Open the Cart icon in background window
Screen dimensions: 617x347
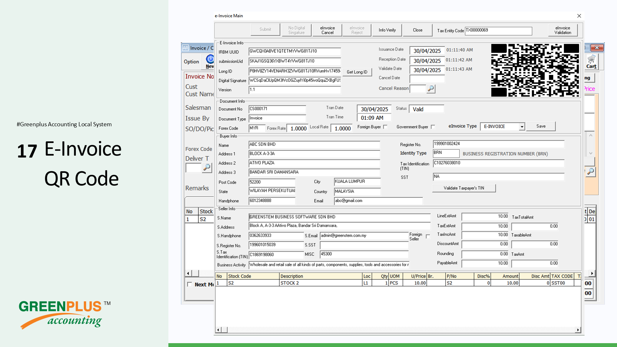coord(591,61)
